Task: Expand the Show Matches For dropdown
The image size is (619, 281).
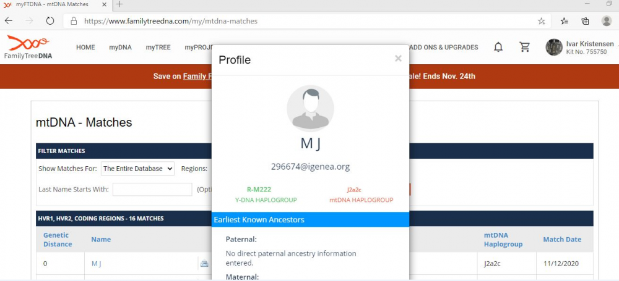Action: click(x=137, y=169)
